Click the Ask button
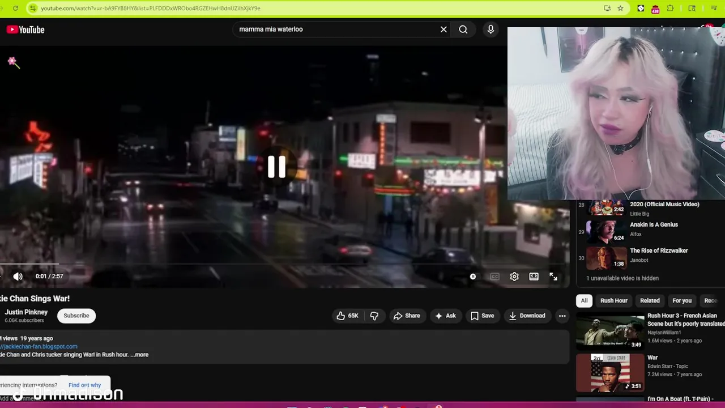 point(445,316)
